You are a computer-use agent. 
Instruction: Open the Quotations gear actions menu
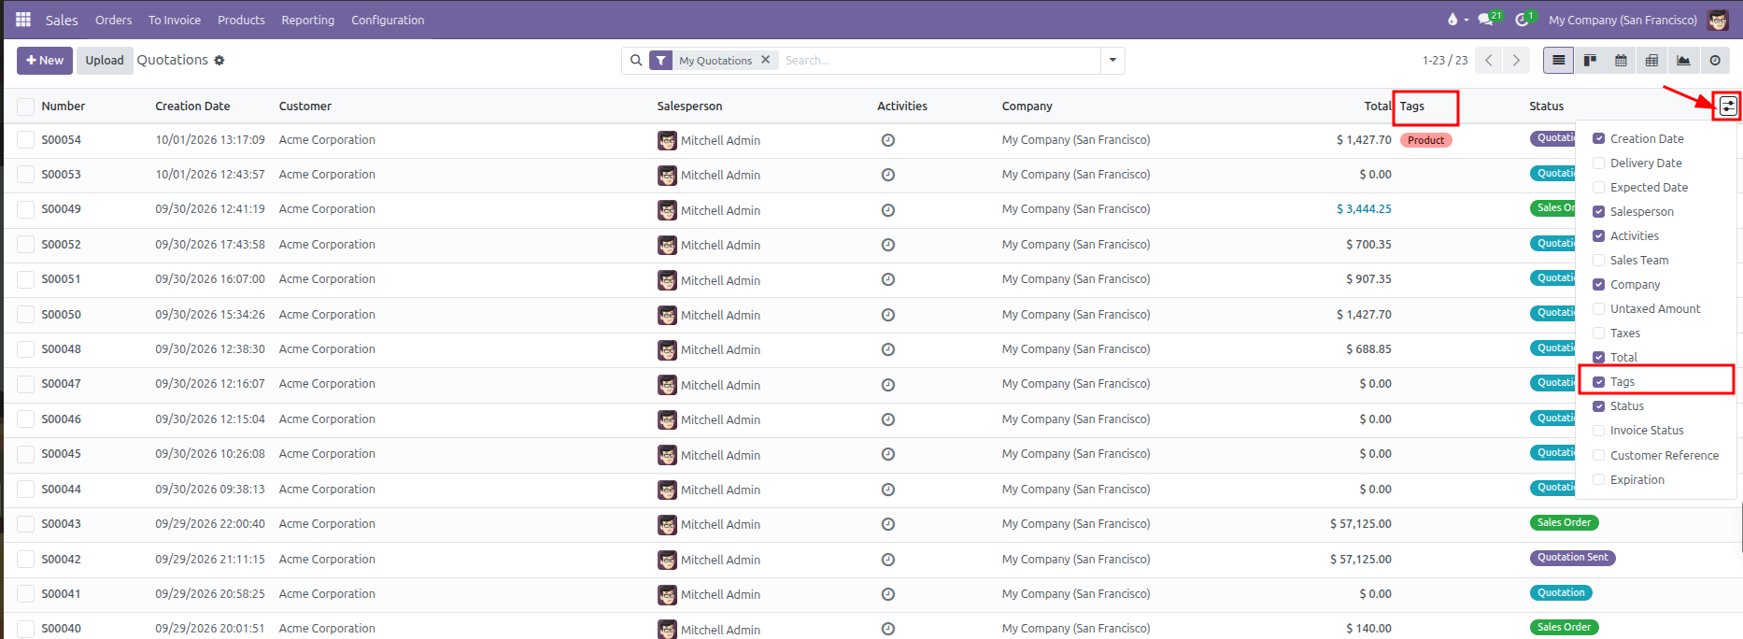click(x=220, y=61)
